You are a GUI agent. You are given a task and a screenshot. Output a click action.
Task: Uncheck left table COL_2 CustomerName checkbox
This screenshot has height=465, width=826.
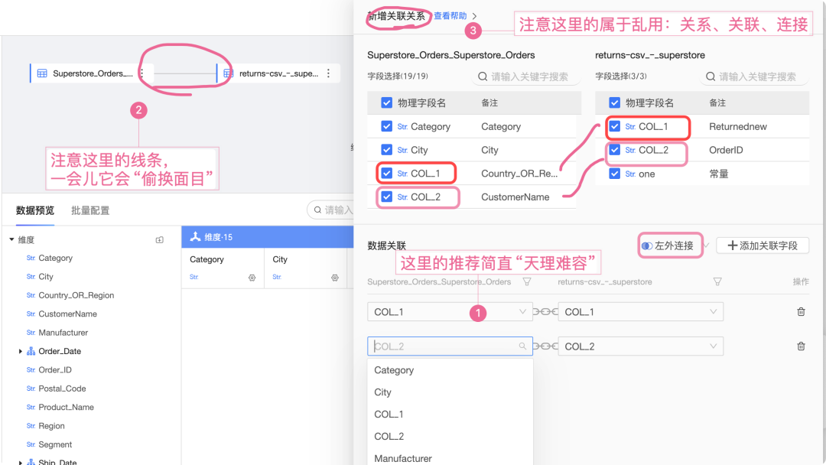pyautogui.click(x=387, y=197)
